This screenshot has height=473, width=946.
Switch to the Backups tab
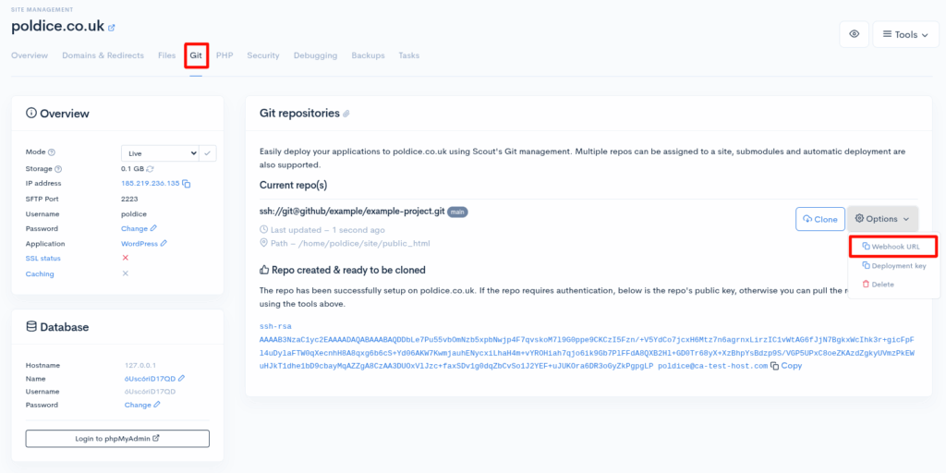click(x=368, y=55)
